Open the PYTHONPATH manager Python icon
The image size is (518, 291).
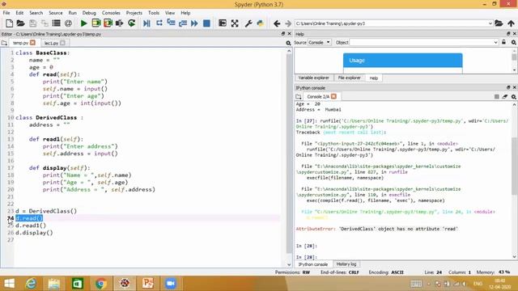(261, 23)
